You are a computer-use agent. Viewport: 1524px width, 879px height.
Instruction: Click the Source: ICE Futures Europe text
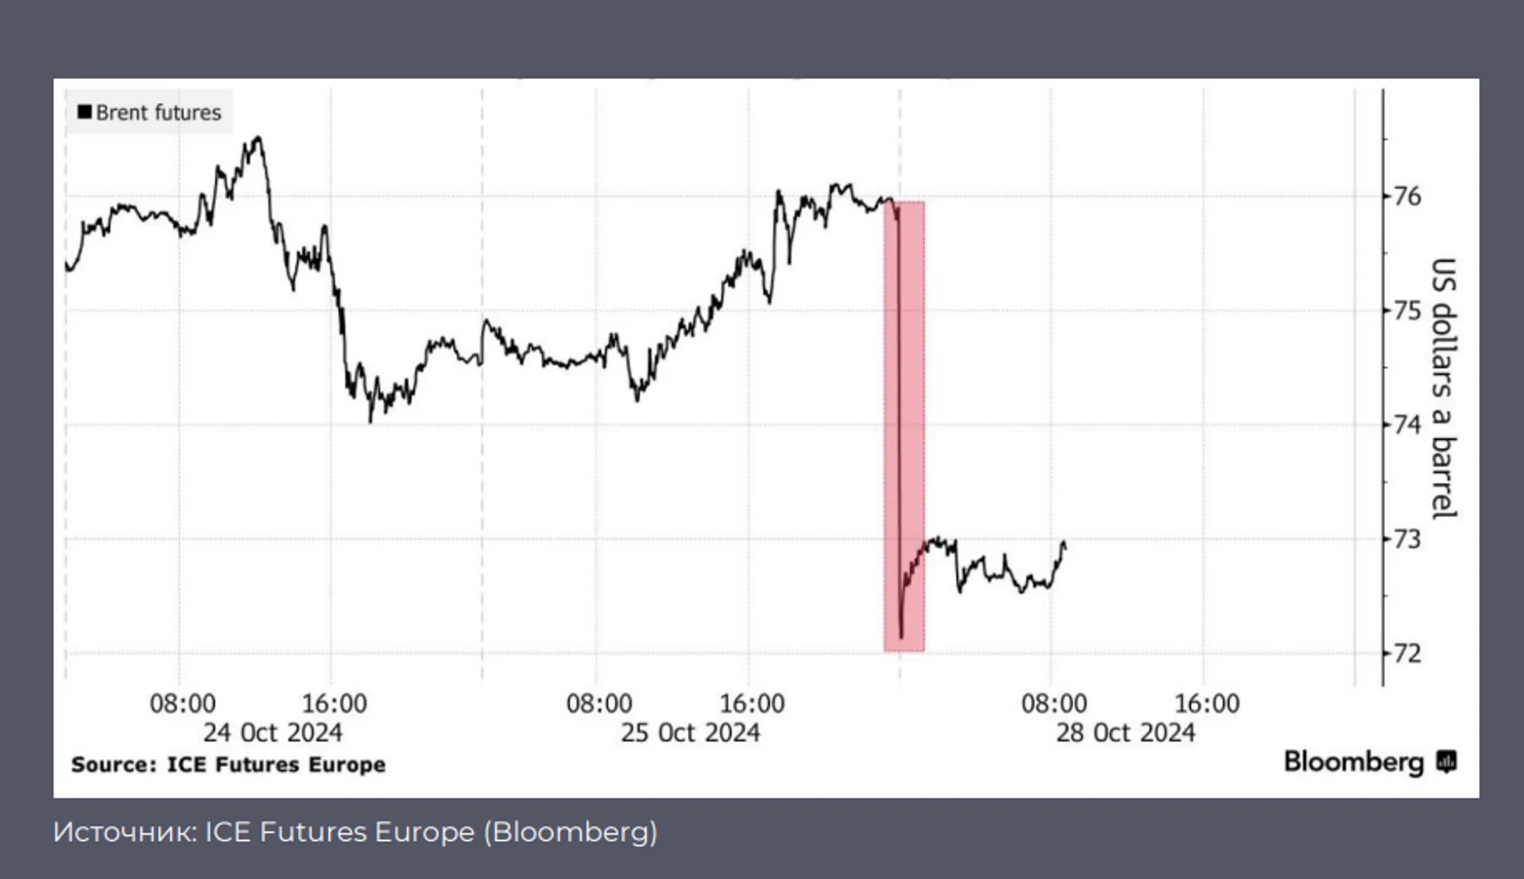pos(228,764)
